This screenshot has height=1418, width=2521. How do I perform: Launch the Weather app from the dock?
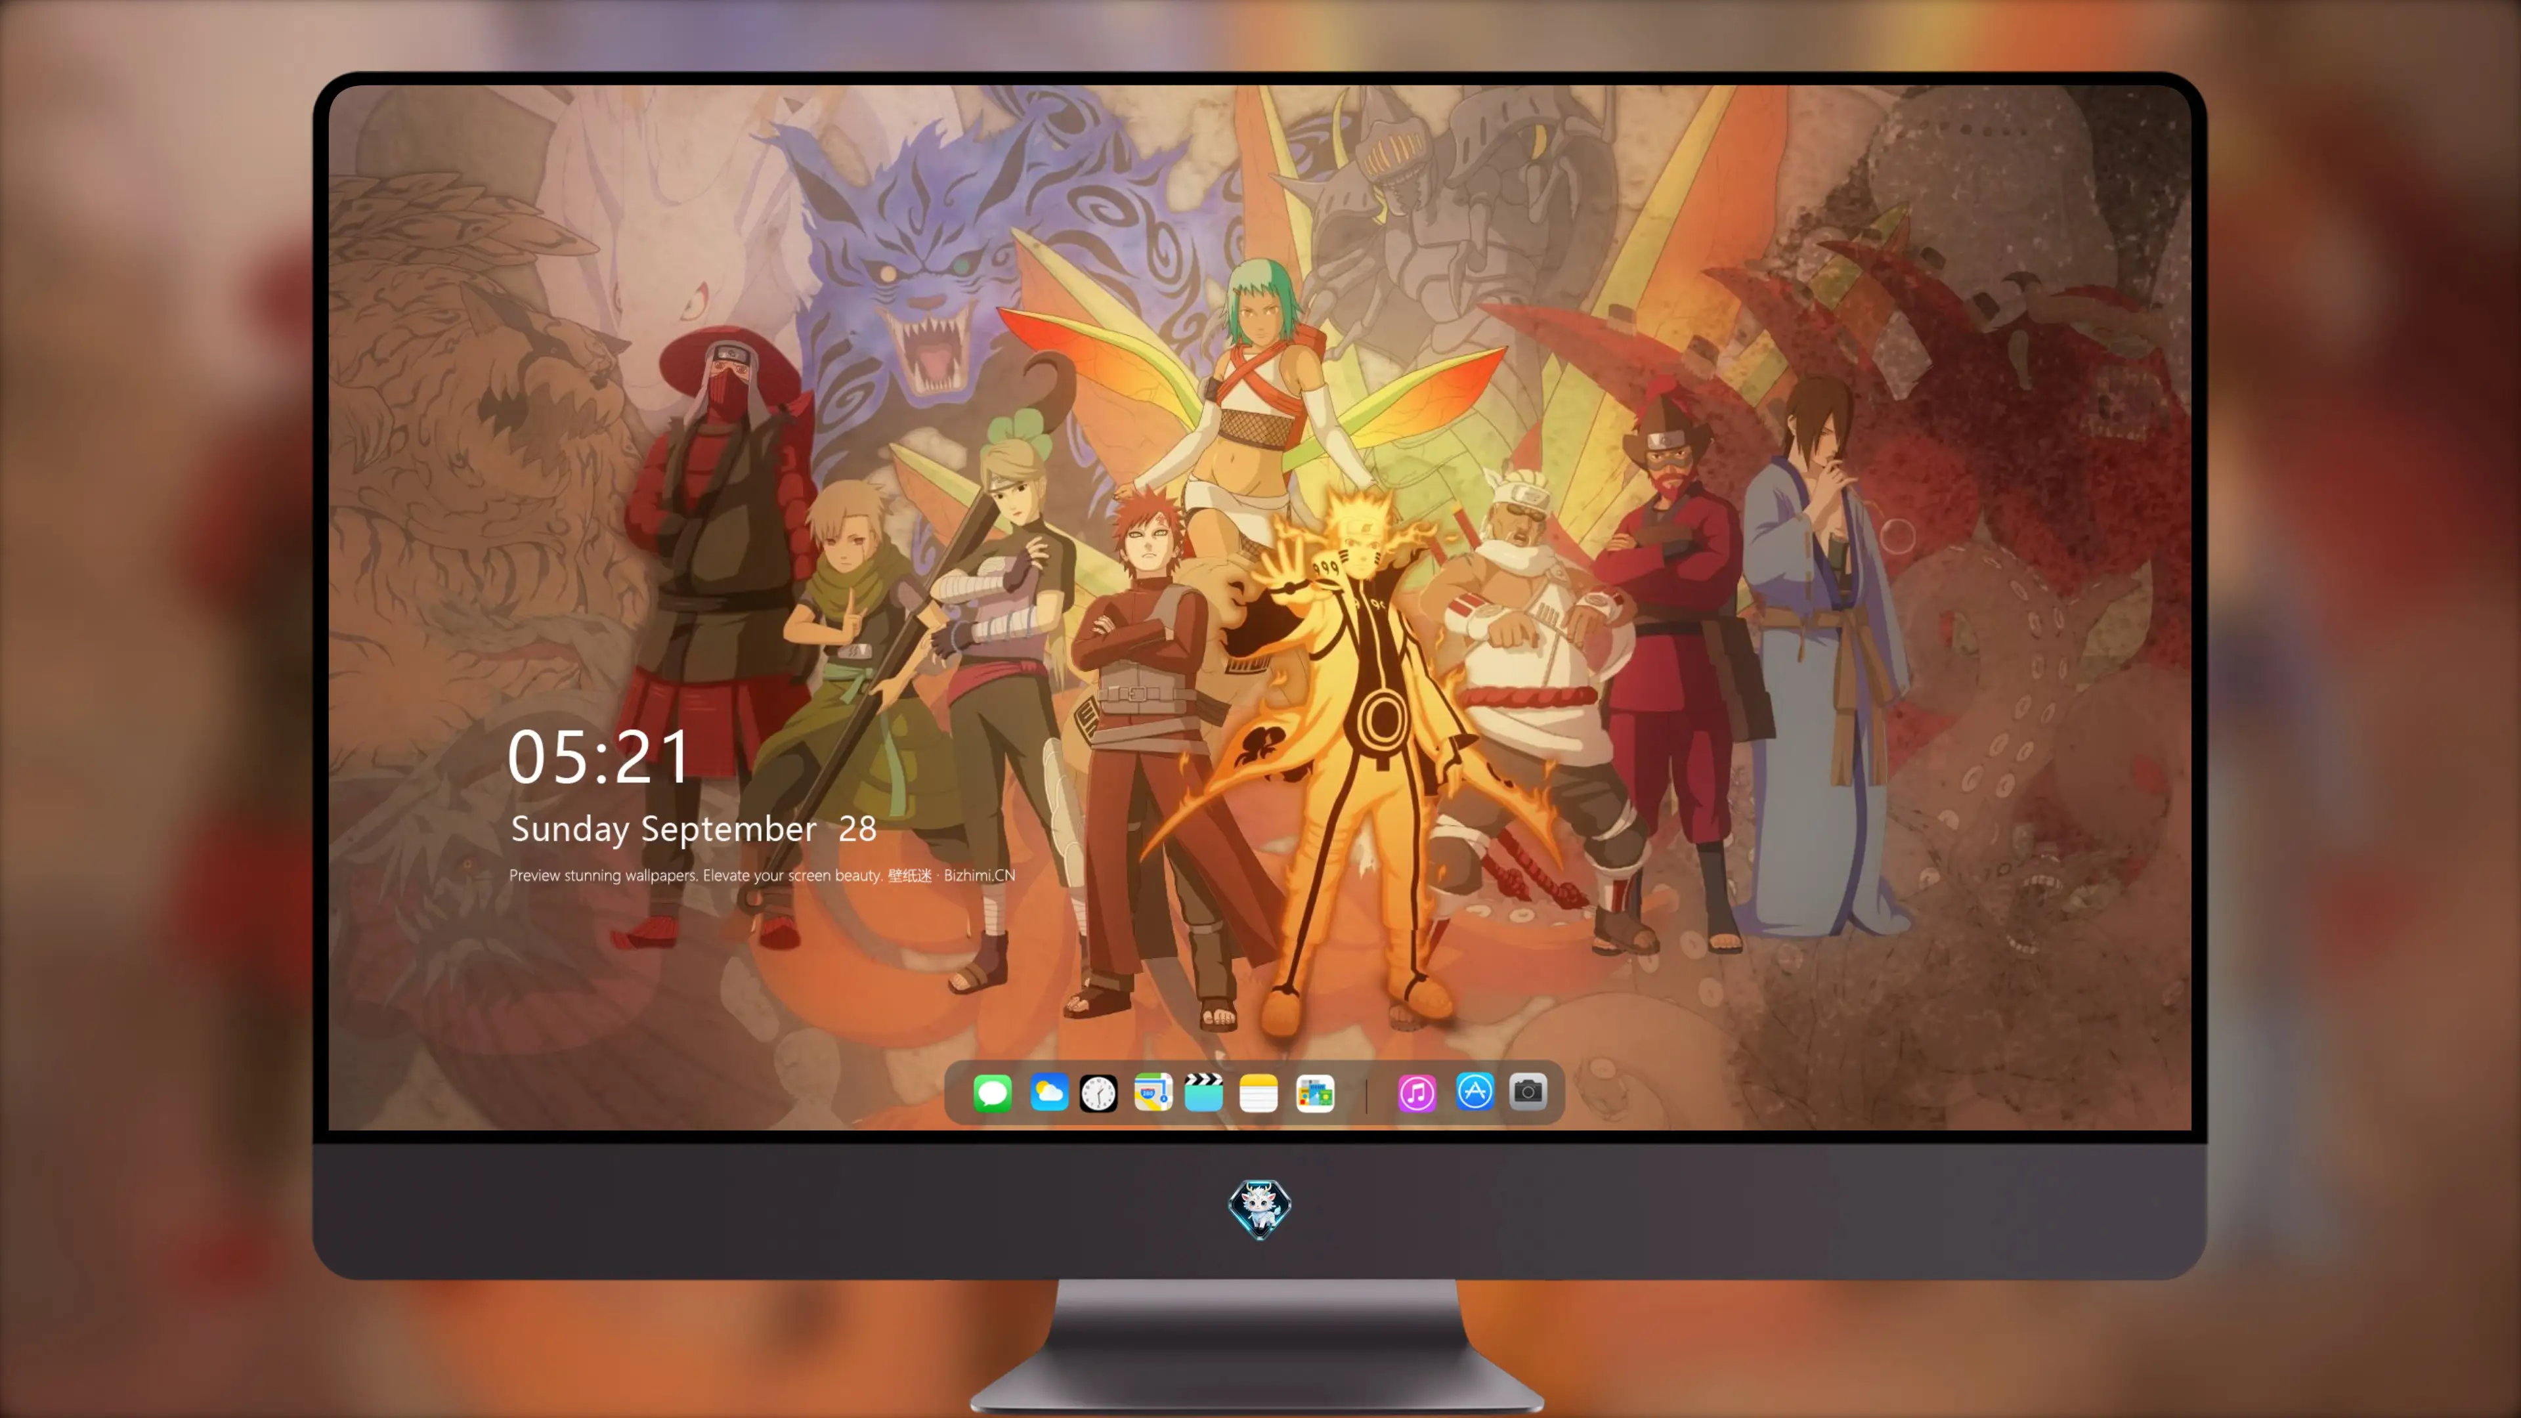click(x=1049, y=1092)
